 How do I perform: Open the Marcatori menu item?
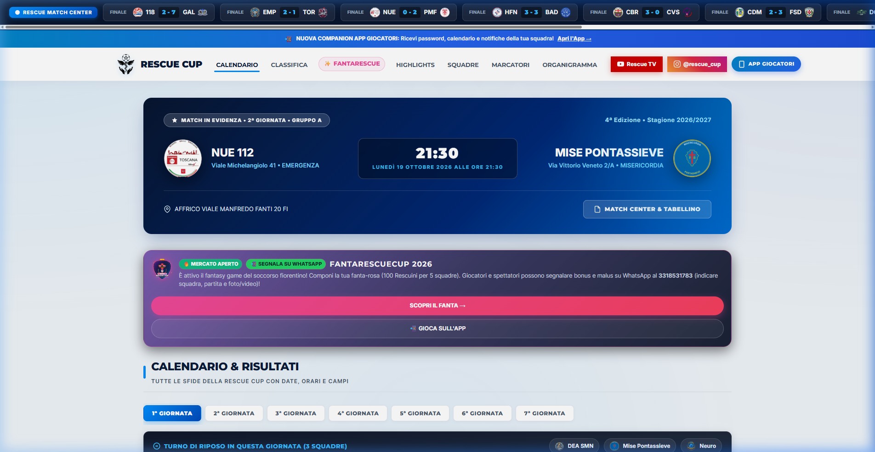[x=511, y=65]
